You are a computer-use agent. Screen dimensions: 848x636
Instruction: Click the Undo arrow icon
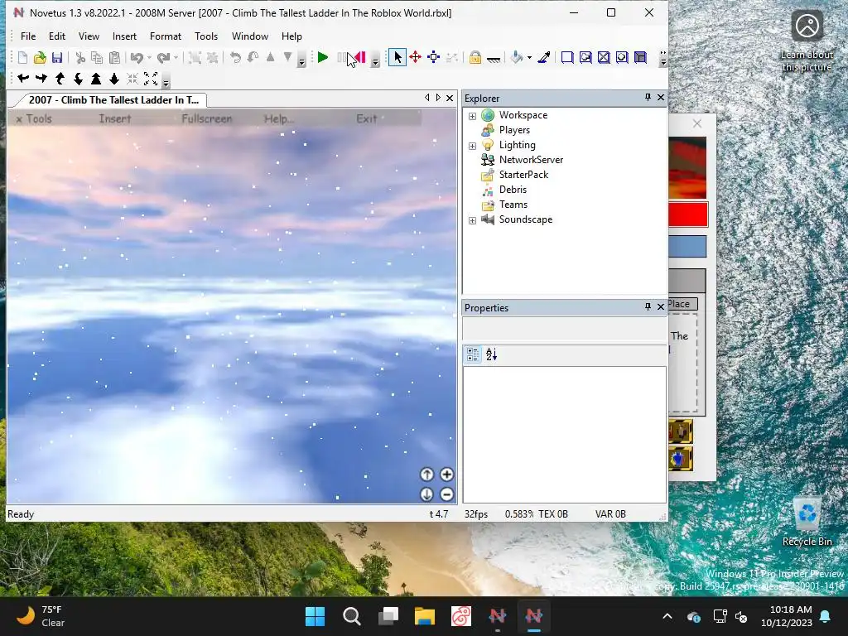[137, 57]
